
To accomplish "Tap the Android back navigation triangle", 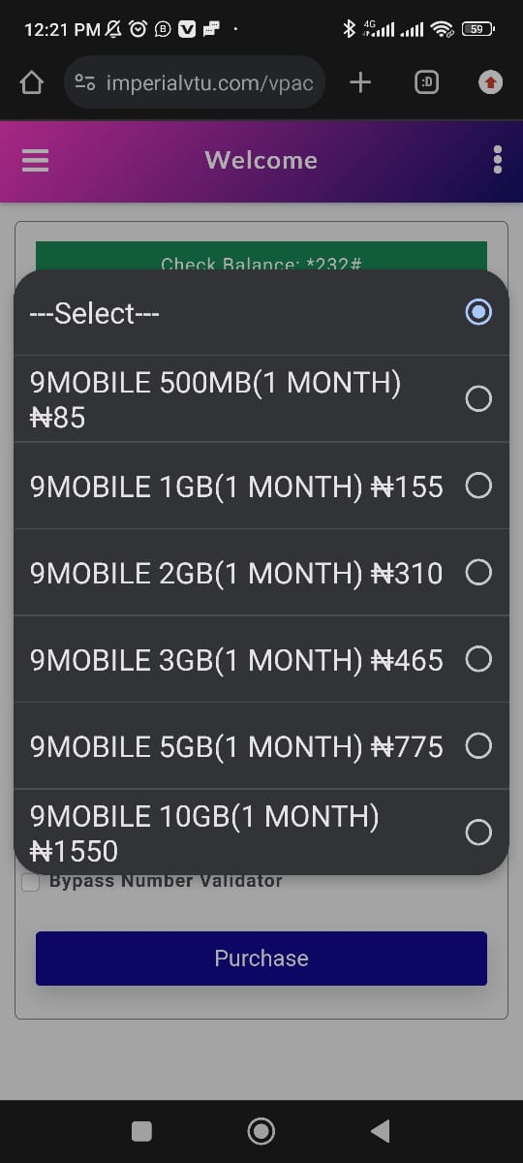I will [x=381, y=1131].
